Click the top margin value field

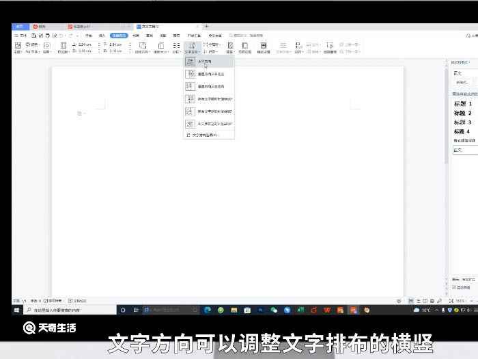(x=85, y=44)
